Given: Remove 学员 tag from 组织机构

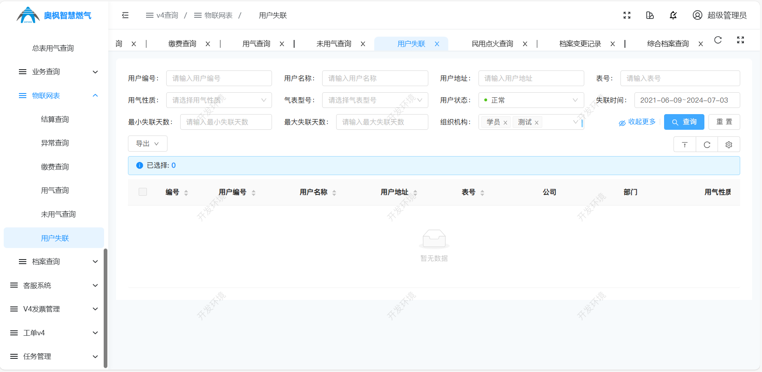Looking at the screenshot, I should point(505,123).
